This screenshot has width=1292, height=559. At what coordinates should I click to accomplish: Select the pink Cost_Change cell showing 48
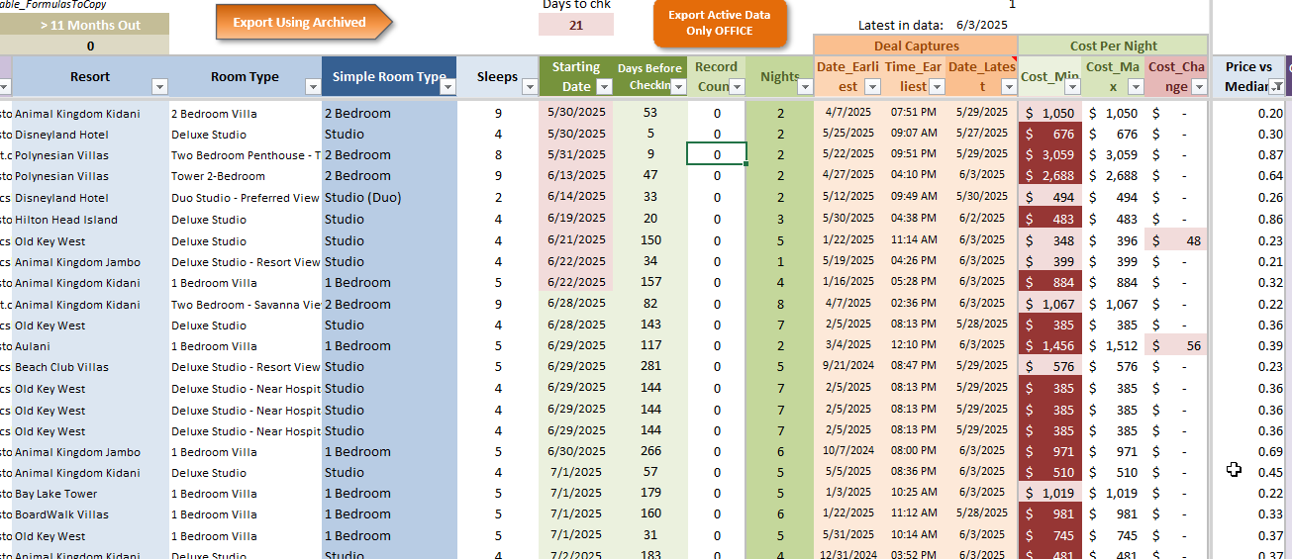point(1176,240)
